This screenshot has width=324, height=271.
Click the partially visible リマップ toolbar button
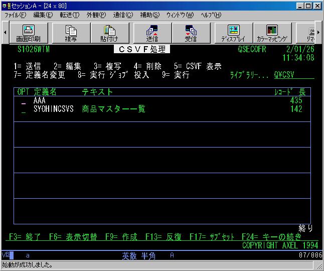point(305,33)
